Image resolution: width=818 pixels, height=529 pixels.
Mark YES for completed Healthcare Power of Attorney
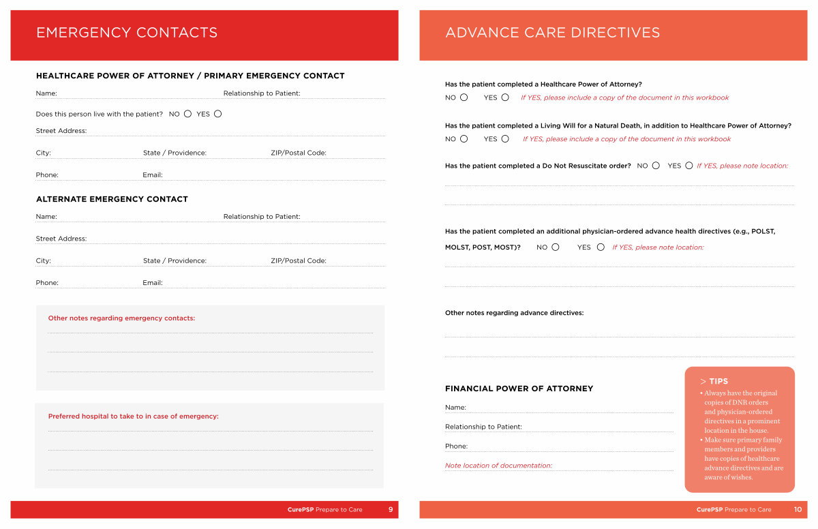click(x=505, y=97)
